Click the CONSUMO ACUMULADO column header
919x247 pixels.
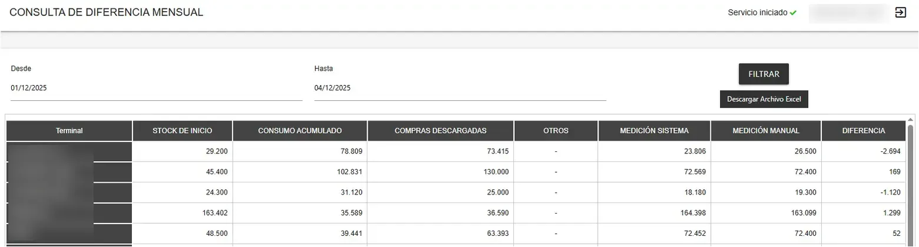300,130
